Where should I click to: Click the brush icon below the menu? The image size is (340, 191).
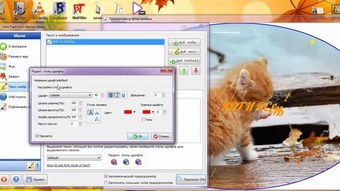pos(31,166)
